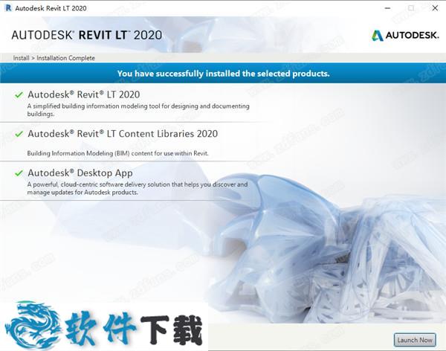Select 'Autodesk Revit LT Content Libraries 2020' title

pos(123,134)
